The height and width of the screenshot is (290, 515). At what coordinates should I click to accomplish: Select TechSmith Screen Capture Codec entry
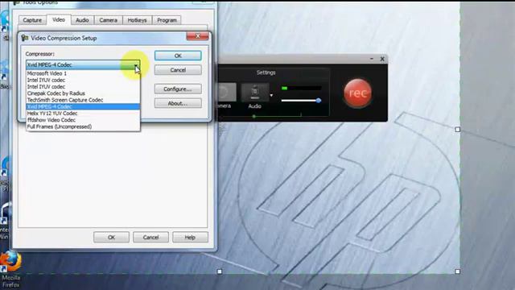tap(83, 100)
